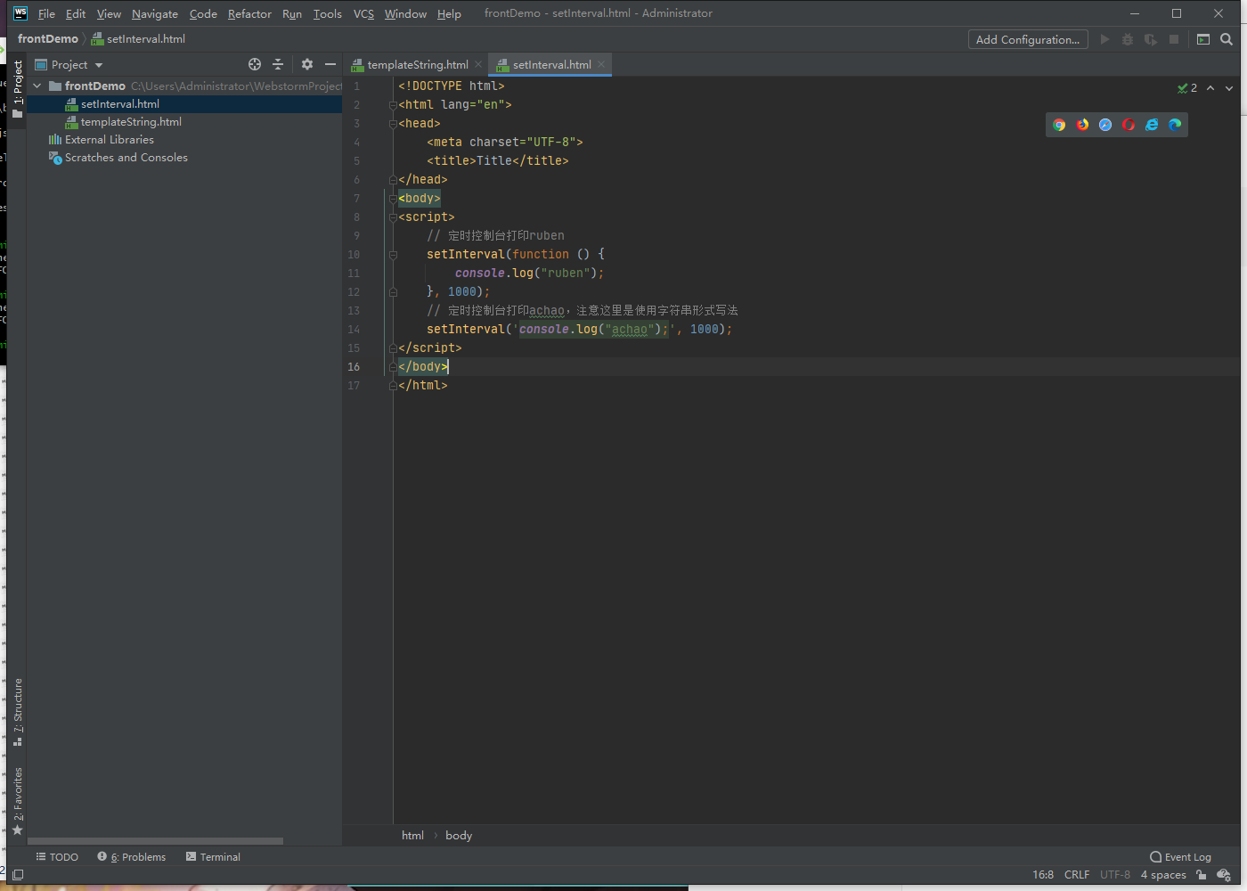Open the page in Chrome browser
Viewport: 1247px width, 891px height.
coord(1059,125)
